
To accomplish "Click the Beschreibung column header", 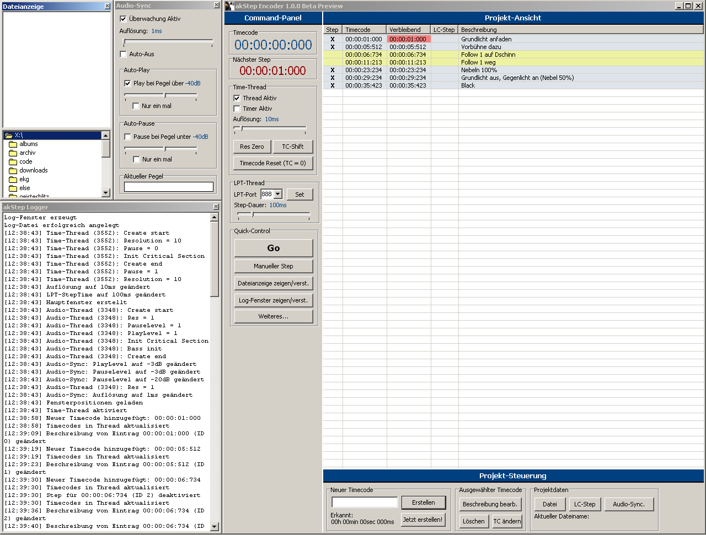I will pyautogui.click(x=581, y=30).
